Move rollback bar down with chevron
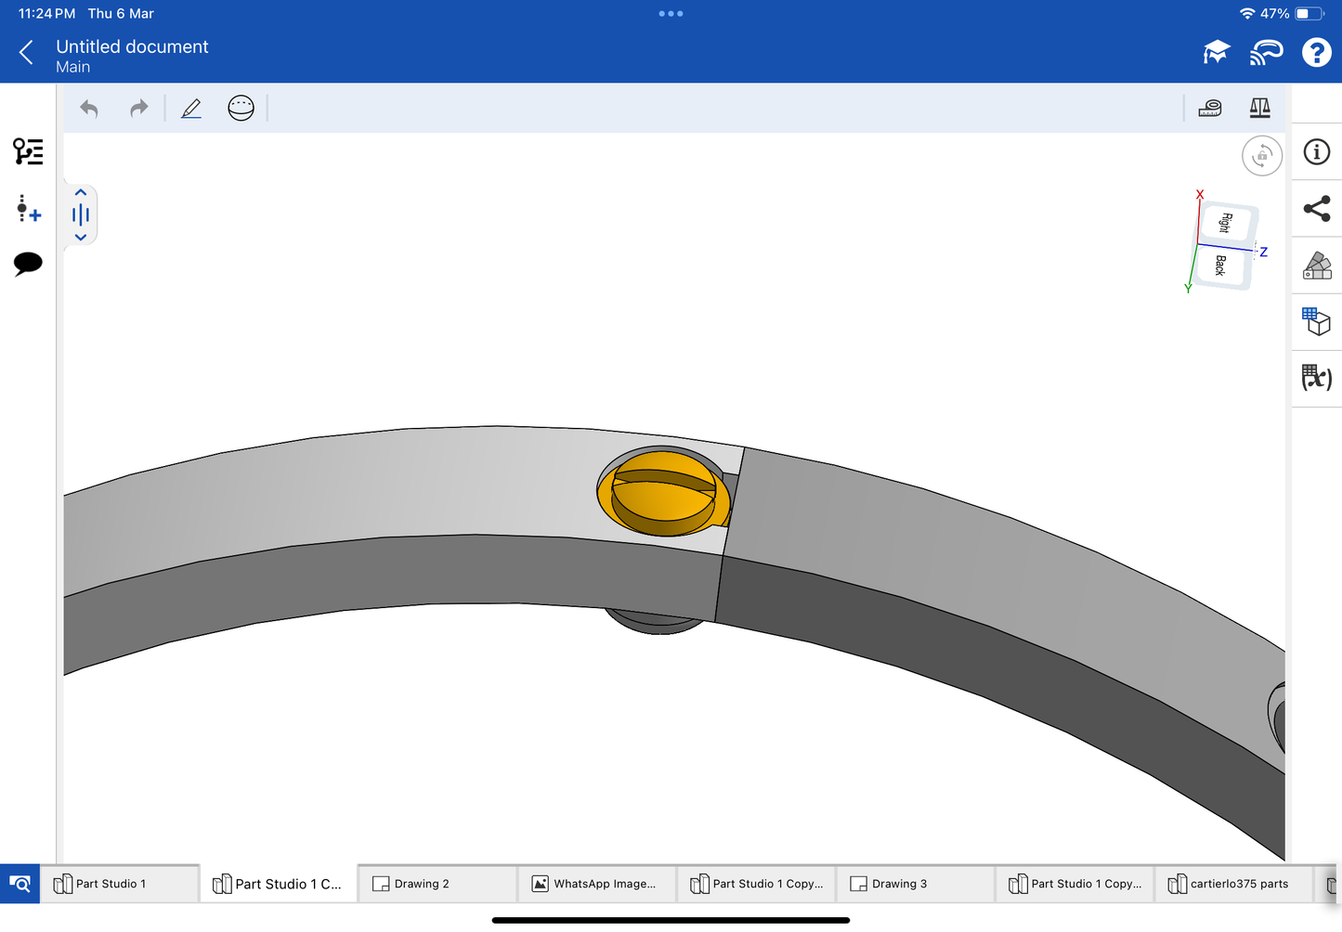The image size is (1342, 932). [x=81, y=238]
